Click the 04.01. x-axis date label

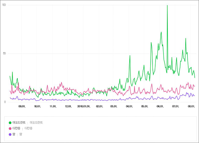129,106
